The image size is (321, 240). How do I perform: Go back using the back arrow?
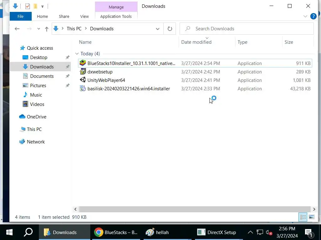point(17,29)
